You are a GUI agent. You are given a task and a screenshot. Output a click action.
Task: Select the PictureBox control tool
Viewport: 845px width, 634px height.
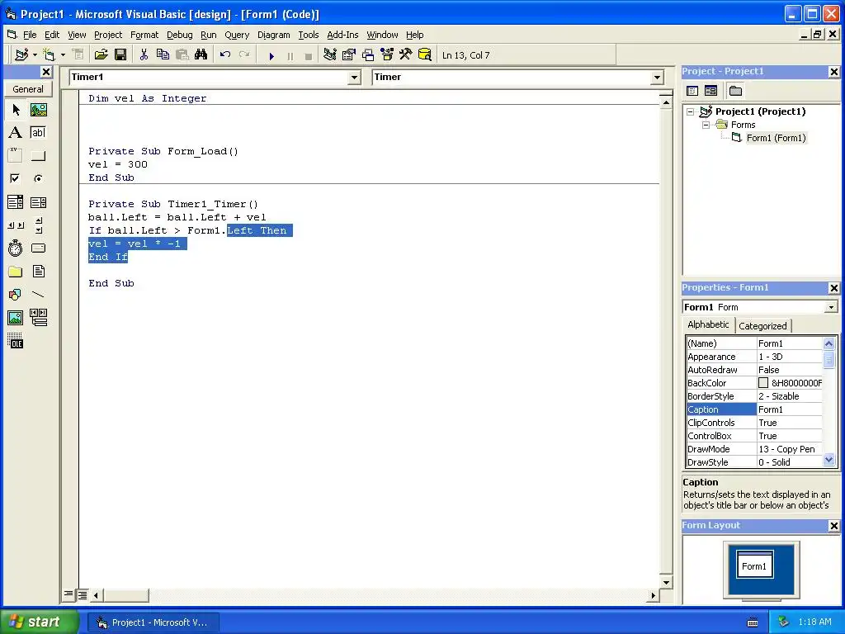click(38, 110)
